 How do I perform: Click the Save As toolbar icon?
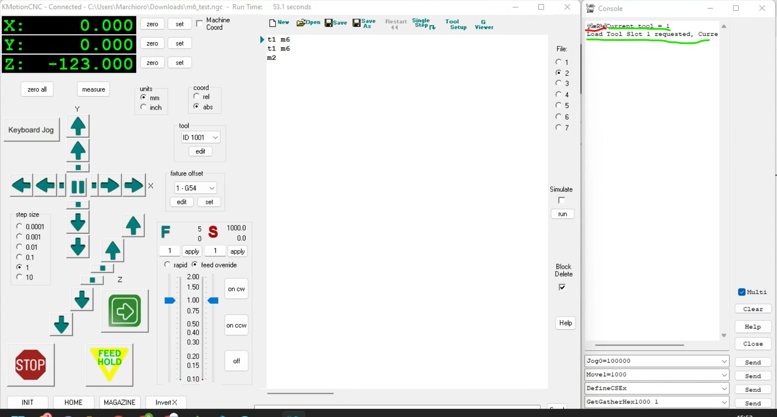(364, 23)
